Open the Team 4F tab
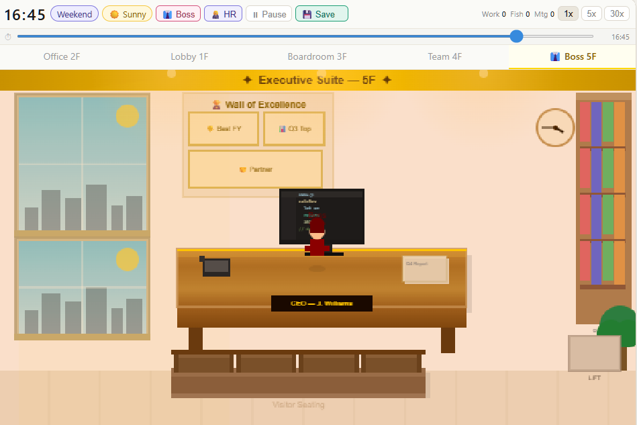This screenshot has height=425, width=637. [x=444, y=56]
